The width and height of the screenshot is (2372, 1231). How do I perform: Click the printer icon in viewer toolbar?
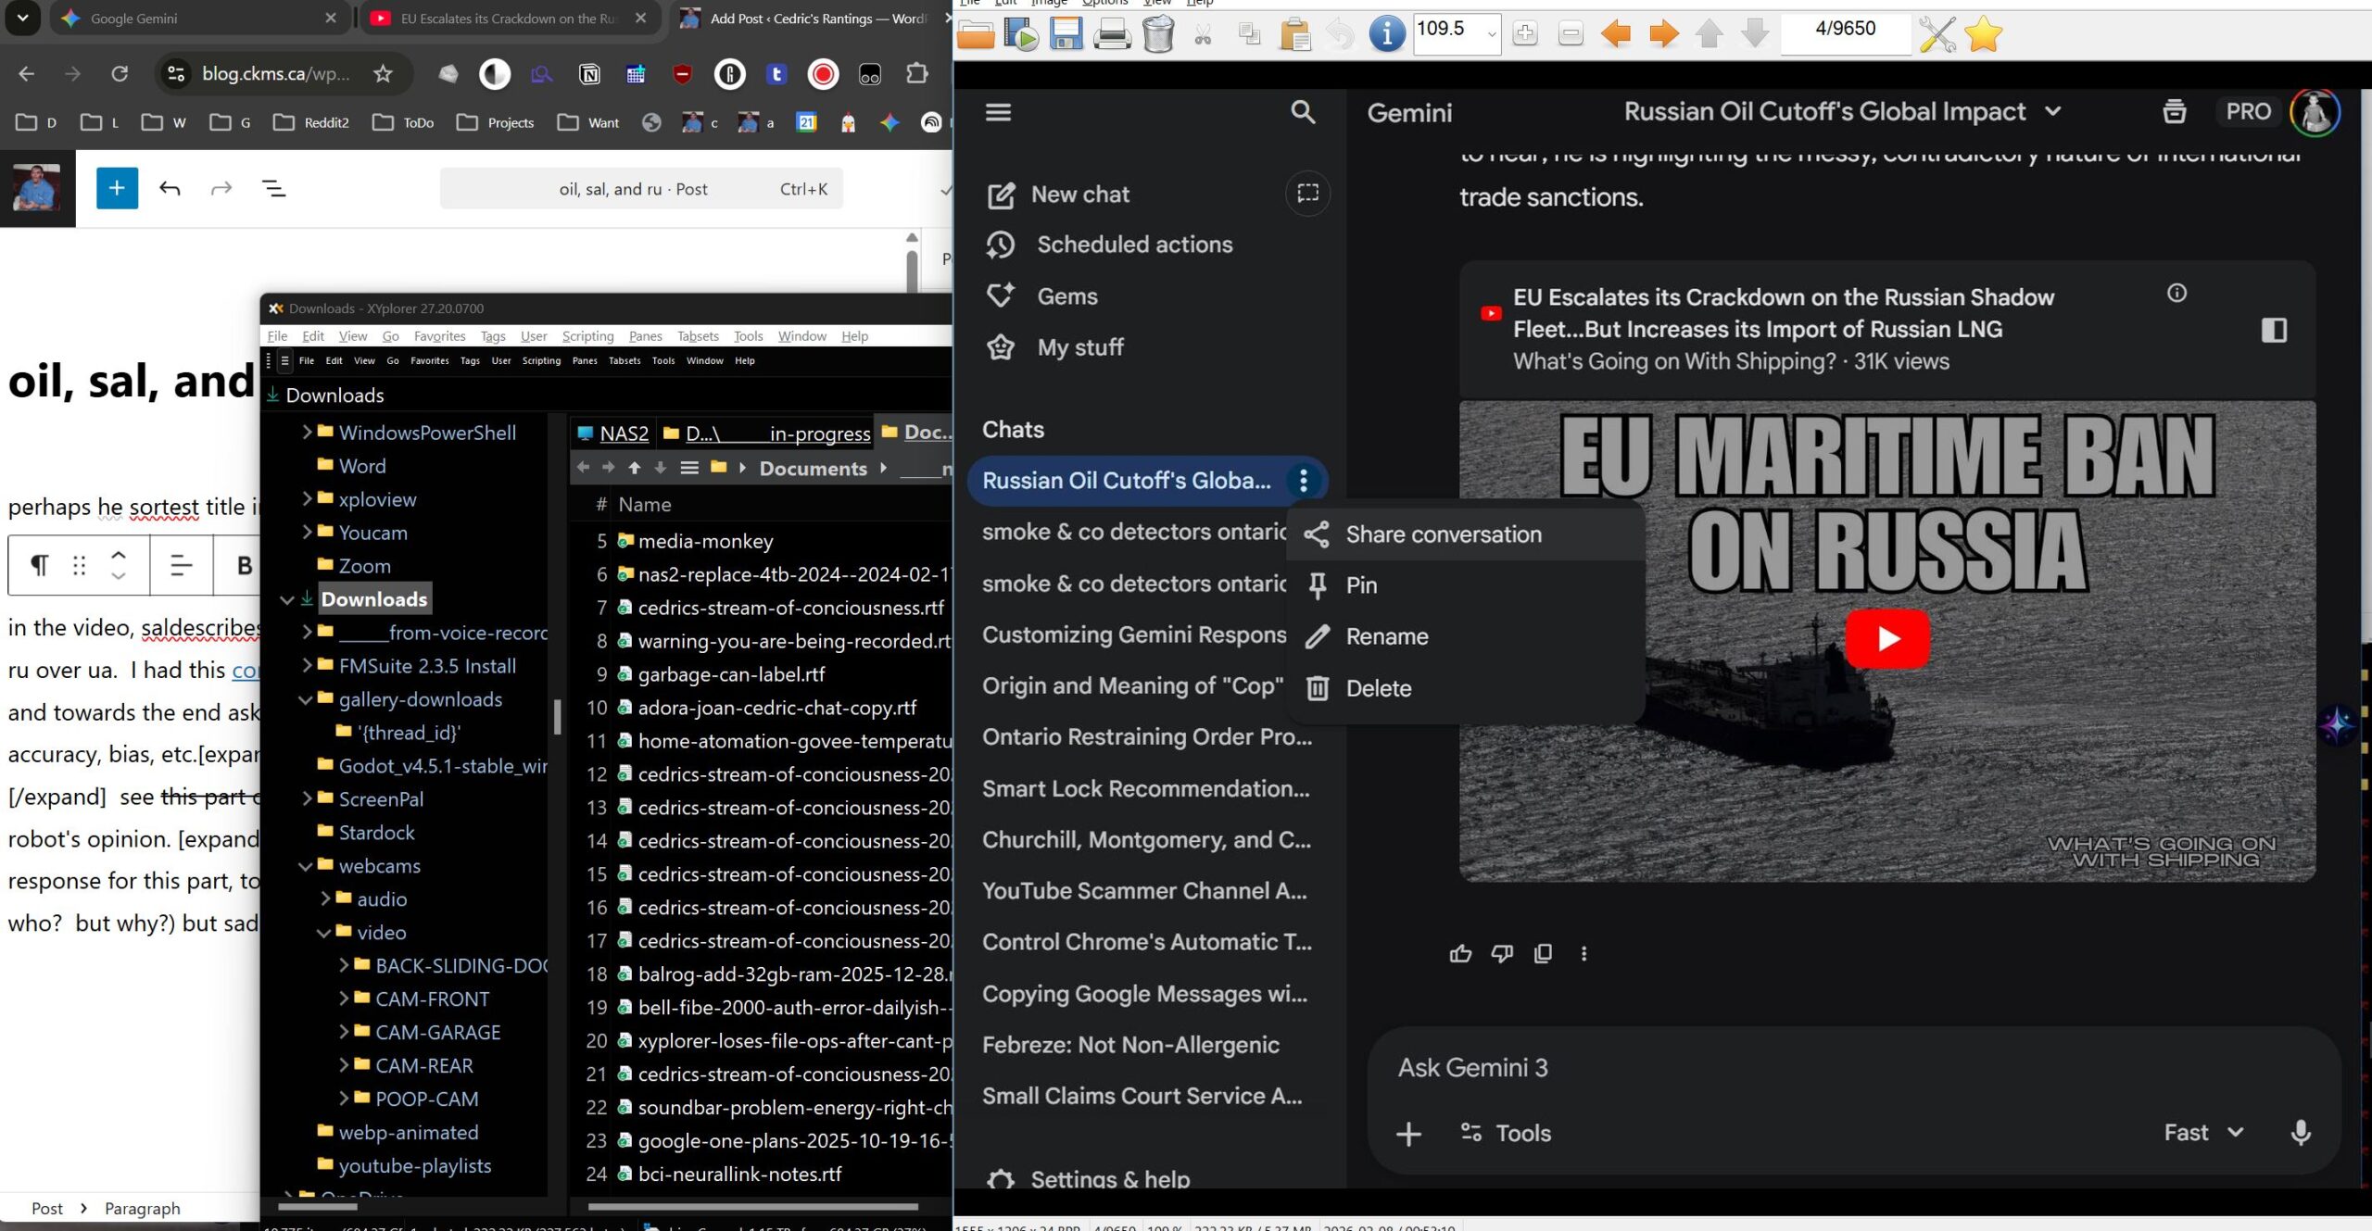pos(1111,34)
